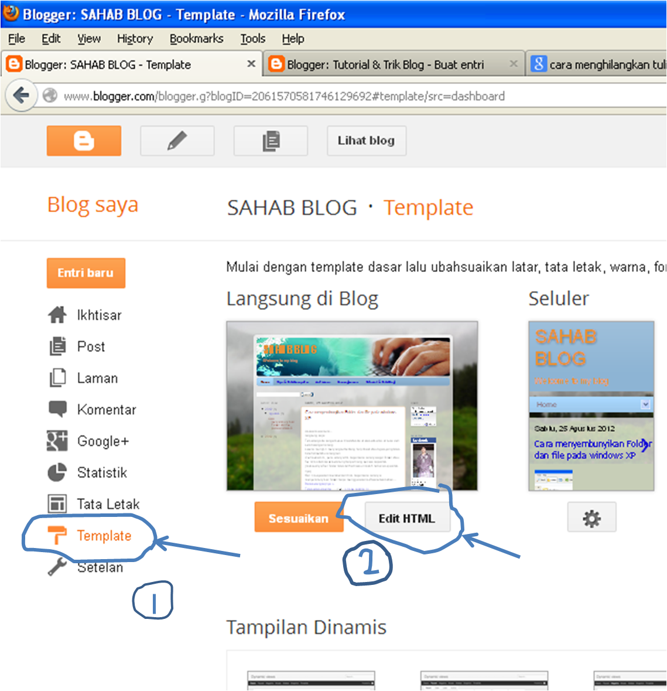The height and width of the screenshot is (691, 667).
Task: Open the File menu
Action: (x=17, y=39)
